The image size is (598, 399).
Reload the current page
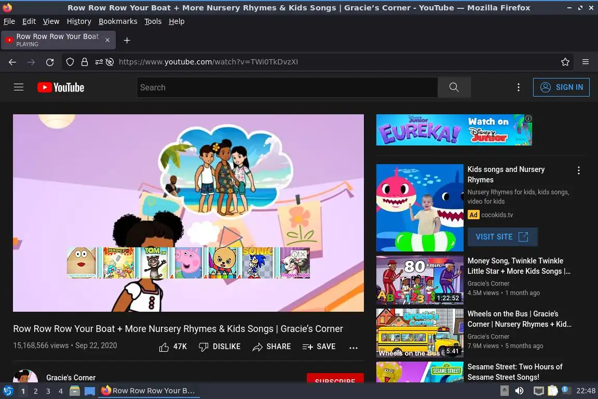click(x=50, y=62)
